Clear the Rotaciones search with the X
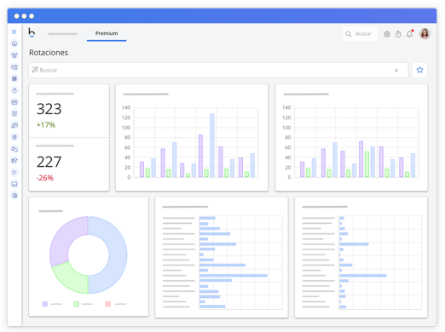Screen dimensions: 445x332 (396, 71)
